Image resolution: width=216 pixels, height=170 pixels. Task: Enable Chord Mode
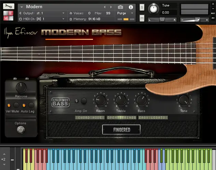90,118
